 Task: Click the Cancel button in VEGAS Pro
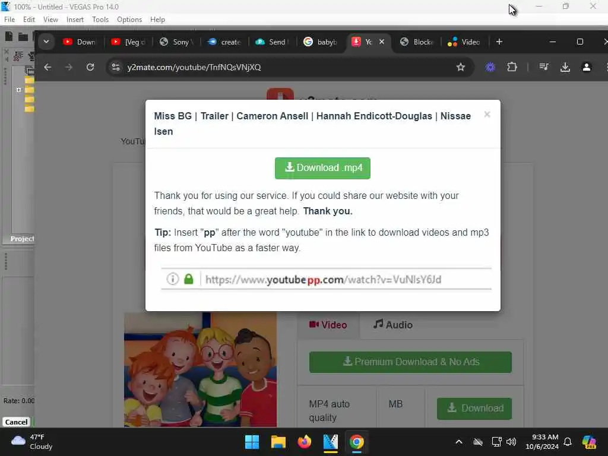tap(16, 422)
